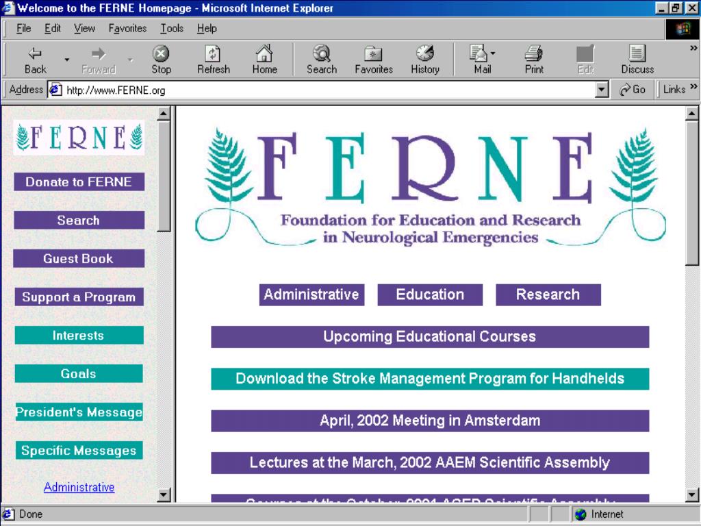Print the page with the Print icon
This screenshot has width=701, height=526.
click(534, 60)
